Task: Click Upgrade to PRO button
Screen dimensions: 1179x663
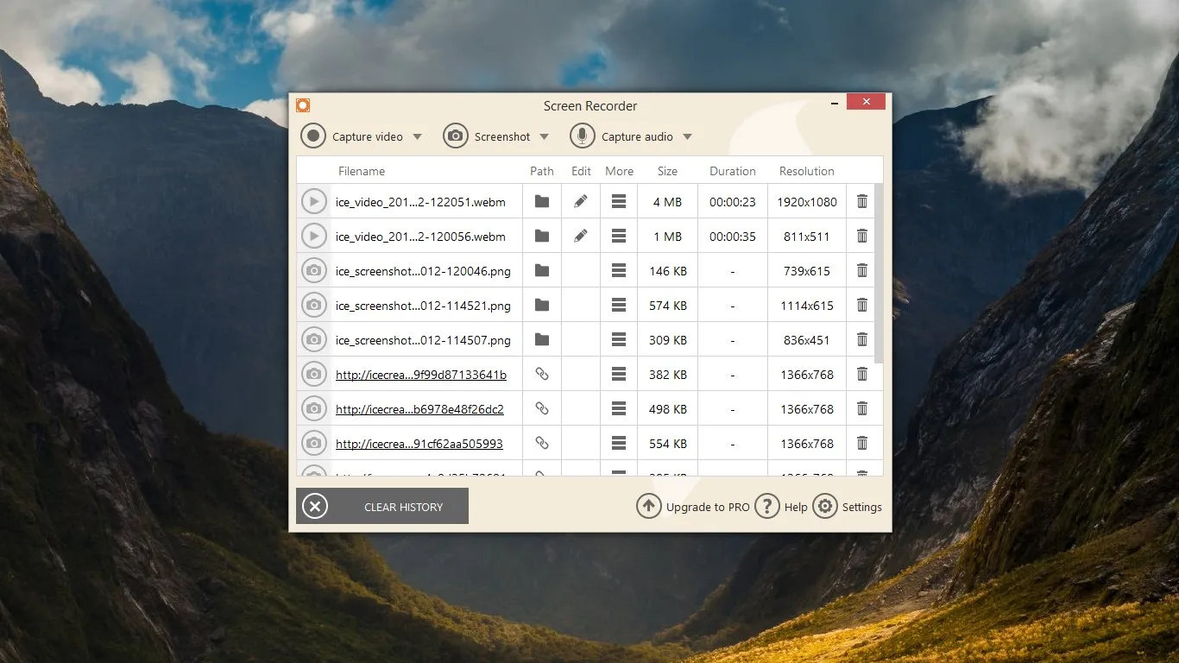Action: 693,507
